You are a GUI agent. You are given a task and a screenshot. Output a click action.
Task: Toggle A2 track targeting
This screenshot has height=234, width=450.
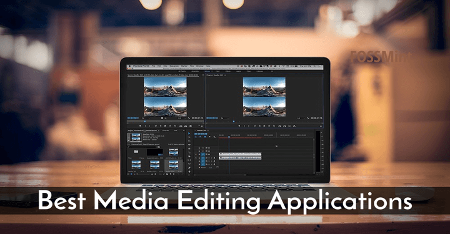pos(203,161)
